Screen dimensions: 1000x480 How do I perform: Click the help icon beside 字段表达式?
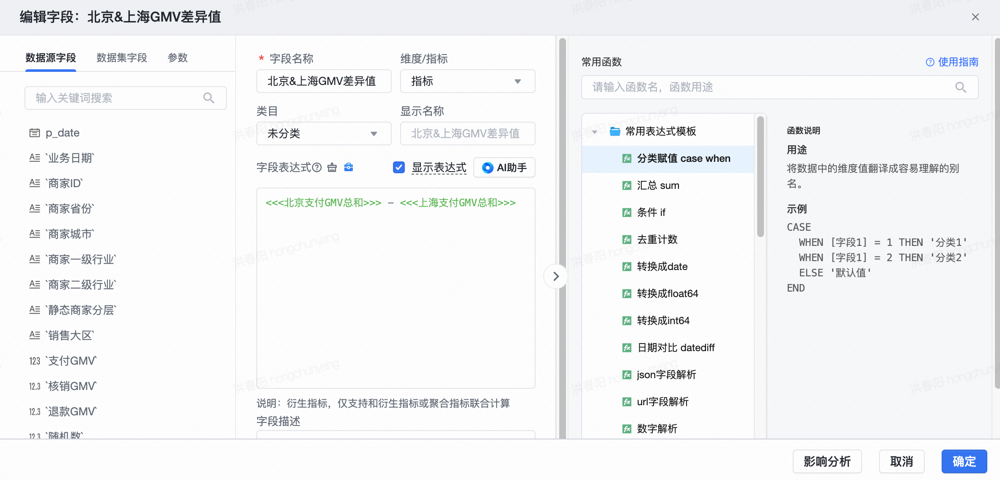(x=317, y=168)
